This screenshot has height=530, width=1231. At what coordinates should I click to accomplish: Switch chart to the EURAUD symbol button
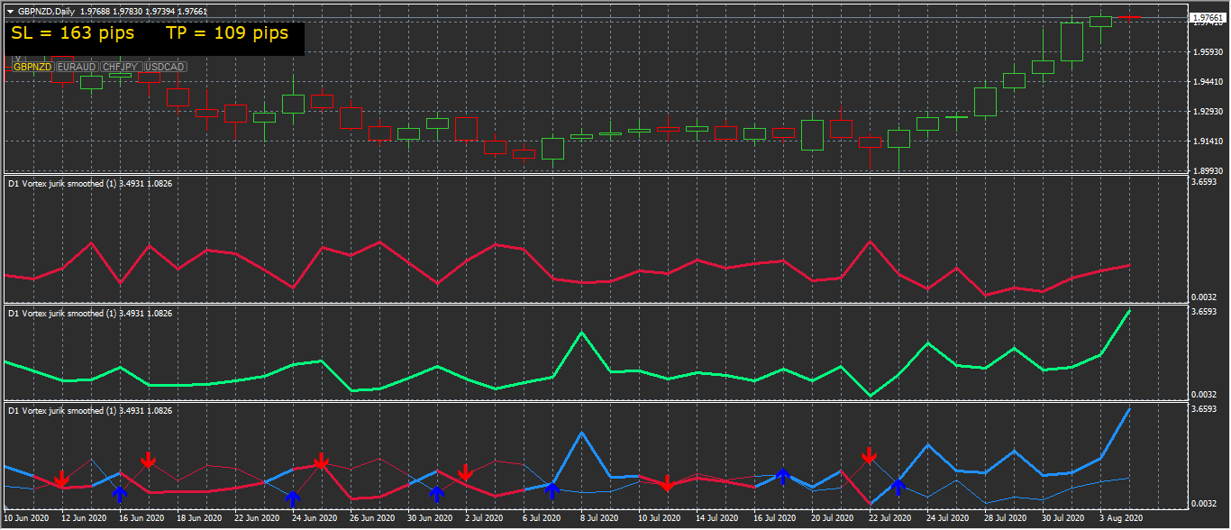[76, 67]
